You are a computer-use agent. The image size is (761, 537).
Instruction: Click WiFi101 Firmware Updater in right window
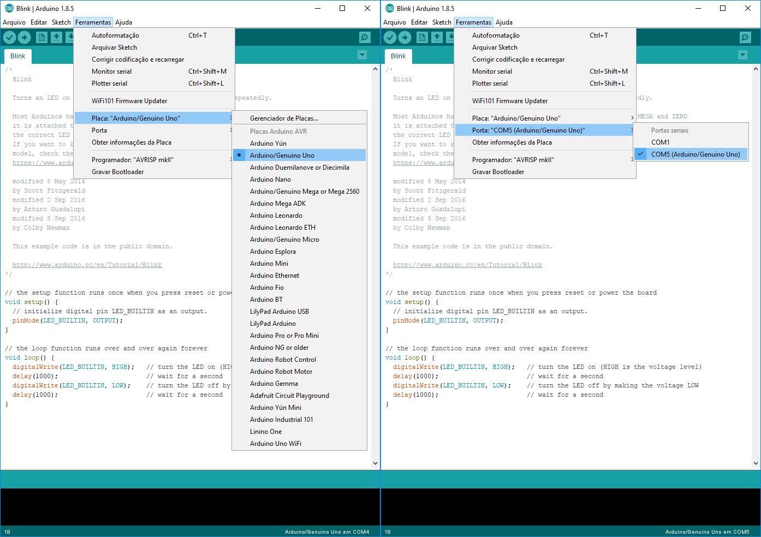545,101
